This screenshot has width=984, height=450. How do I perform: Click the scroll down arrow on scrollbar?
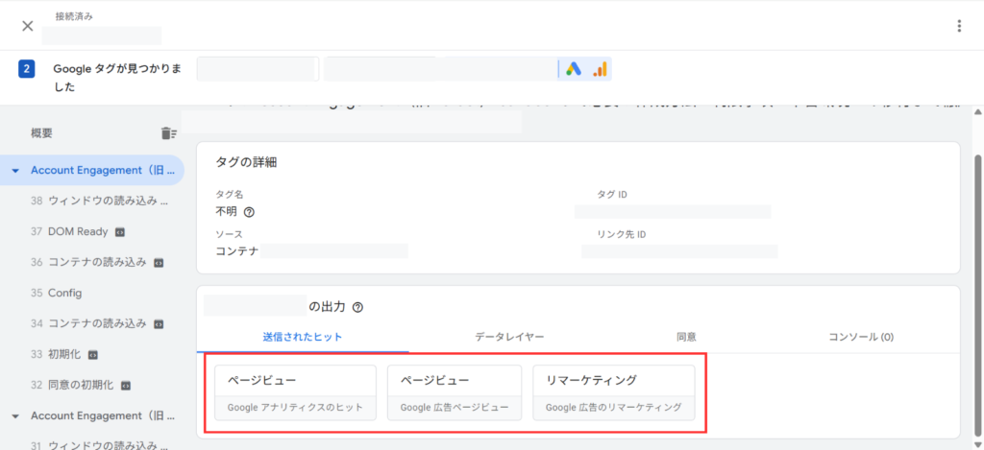[977, 444]
